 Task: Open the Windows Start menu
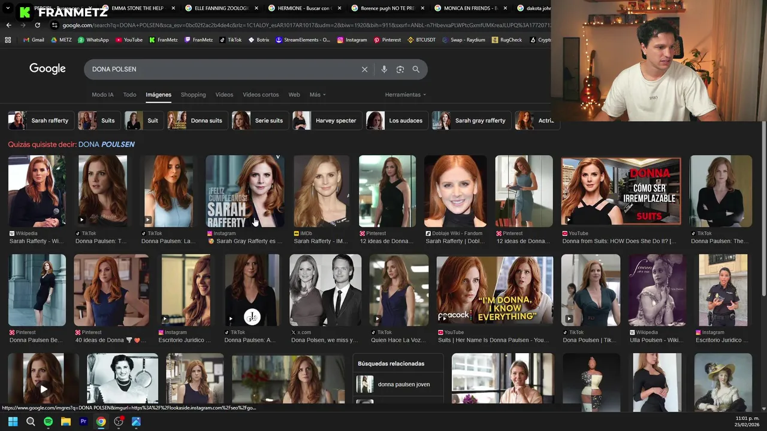pyautogui.click(x=13, y=421)
